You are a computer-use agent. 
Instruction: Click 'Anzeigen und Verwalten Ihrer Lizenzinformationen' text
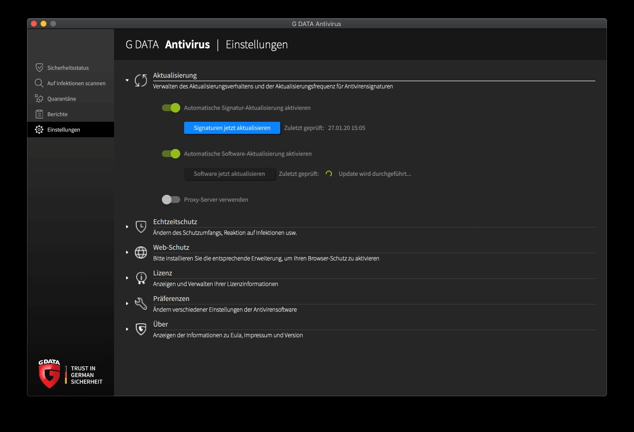216,284
